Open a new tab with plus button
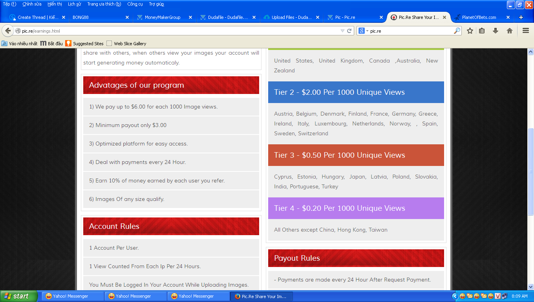 pos(521,17)
